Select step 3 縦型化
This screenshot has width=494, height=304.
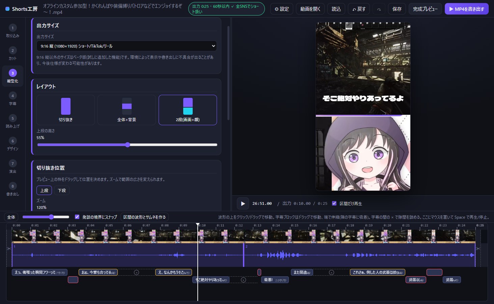coord(12,76)
